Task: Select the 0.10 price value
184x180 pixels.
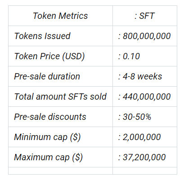Action: tap(129, 57)
